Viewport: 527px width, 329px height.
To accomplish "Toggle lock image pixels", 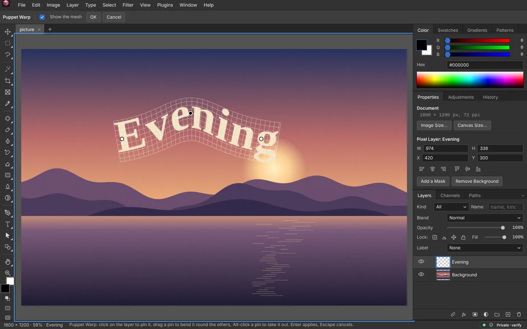I will (444, 237).
